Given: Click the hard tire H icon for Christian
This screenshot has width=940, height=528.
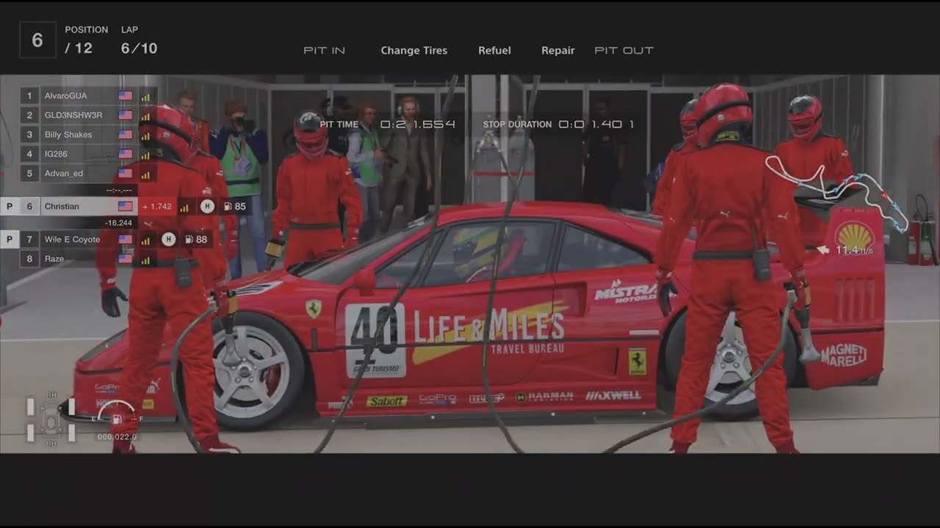Looking at the screenshot, I should click(x=207, y=207).
